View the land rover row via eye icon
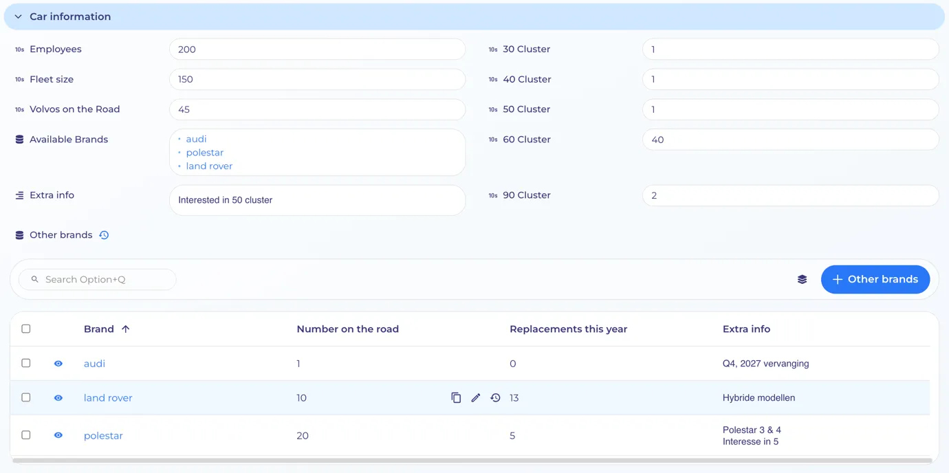The image size is (949, 473). click(x=58, y=398)
